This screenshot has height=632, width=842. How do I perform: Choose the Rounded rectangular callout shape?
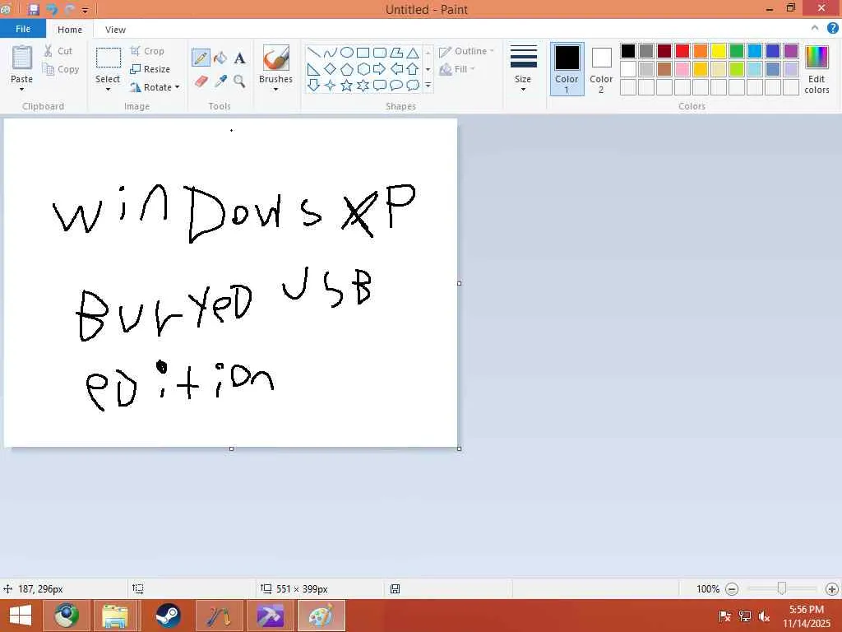coord(380,85)
